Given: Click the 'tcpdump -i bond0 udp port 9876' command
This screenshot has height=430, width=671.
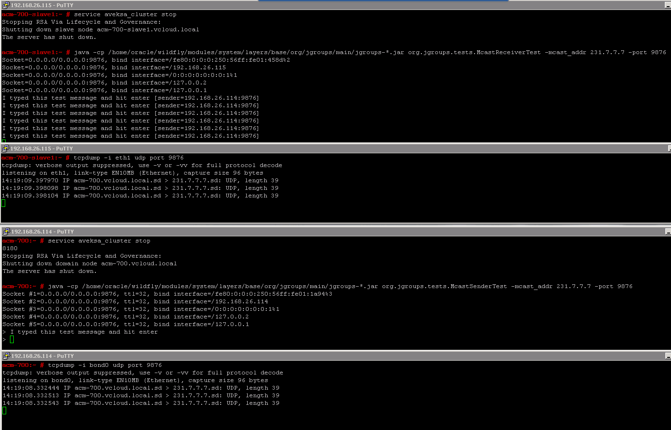Looking at the screenshot, I should coord(104,365).
